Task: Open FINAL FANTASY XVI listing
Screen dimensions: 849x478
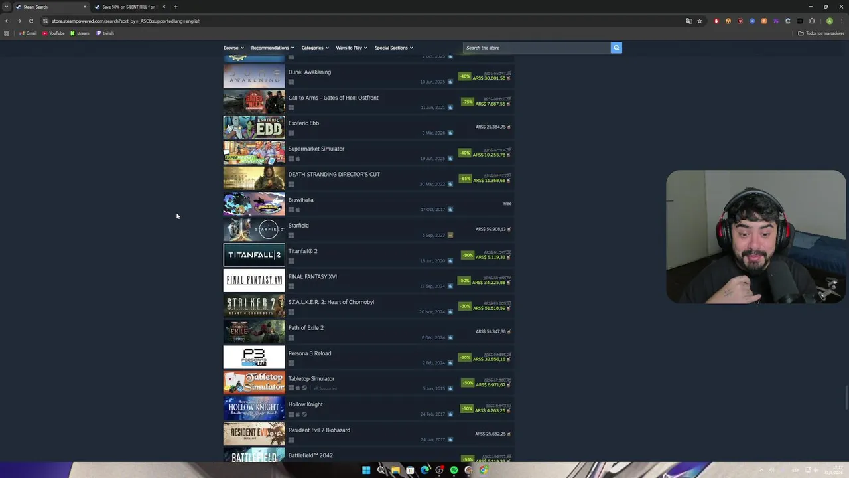Action: (x=368, y=281)
